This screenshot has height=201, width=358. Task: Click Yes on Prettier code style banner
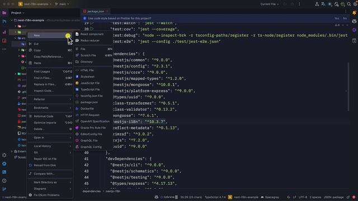pos(337,18)
